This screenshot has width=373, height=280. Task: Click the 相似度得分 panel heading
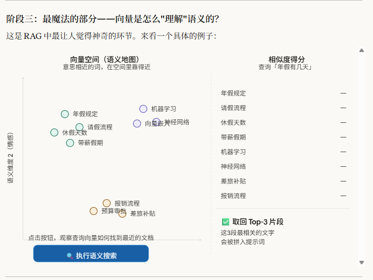[286, 59]
